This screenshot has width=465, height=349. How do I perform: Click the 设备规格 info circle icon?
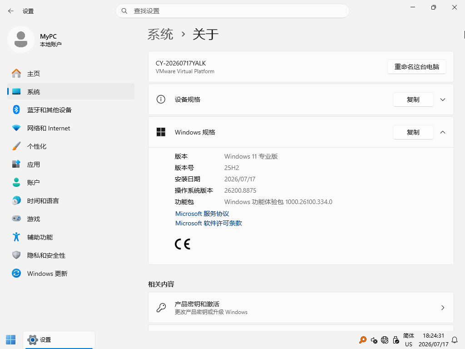(x=161, y=99)
